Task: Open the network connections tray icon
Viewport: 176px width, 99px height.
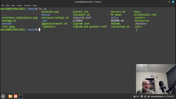Action: point(145,97)
